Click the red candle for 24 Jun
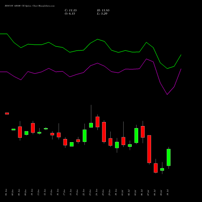Viewport: 202px width, 202px height. [x=97, y=122]
